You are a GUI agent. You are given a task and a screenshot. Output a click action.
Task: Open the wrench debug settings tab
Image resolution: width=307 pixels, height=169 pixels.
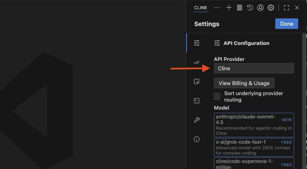(x=197, y=120)
